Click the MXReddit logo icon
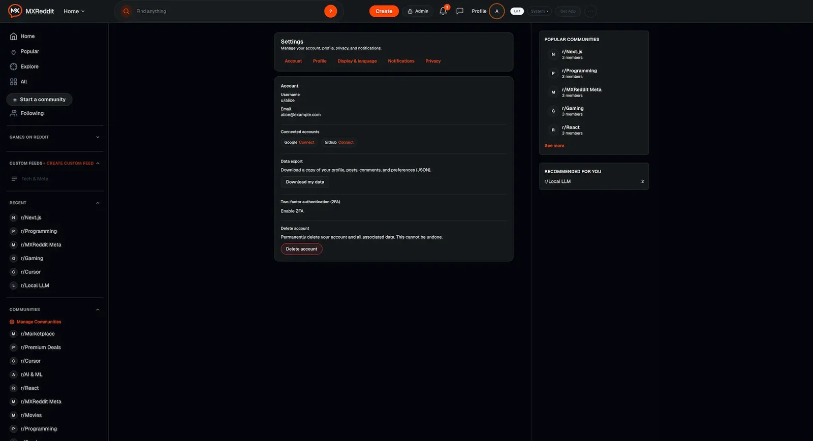 15,11
